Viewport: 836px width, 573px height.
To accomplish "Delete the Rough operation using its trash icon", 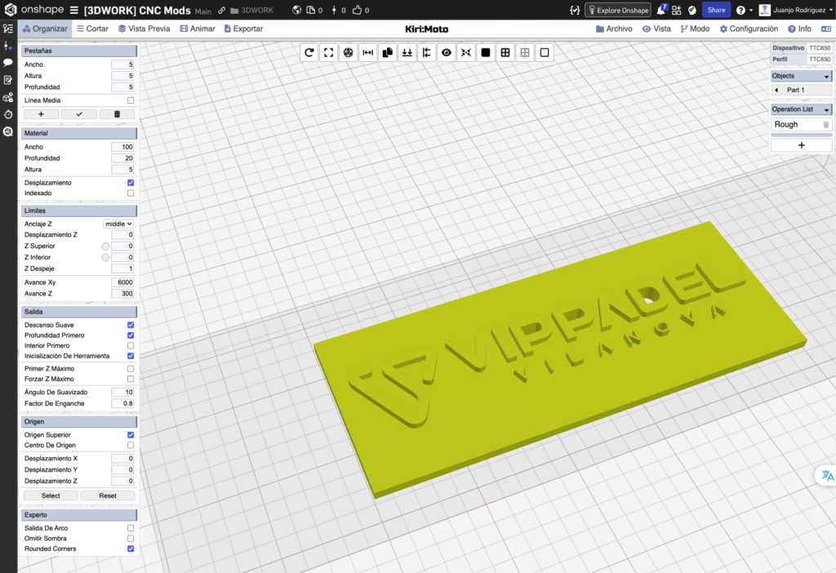I will pos(825,124).
